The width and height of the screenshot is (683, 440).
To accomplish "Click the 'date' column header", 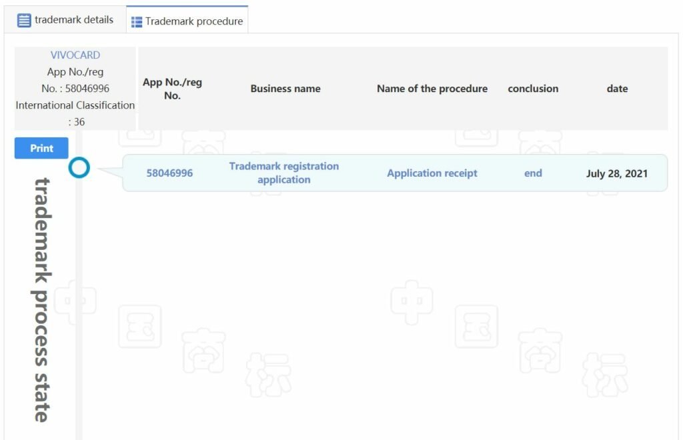I will [617, 89].
